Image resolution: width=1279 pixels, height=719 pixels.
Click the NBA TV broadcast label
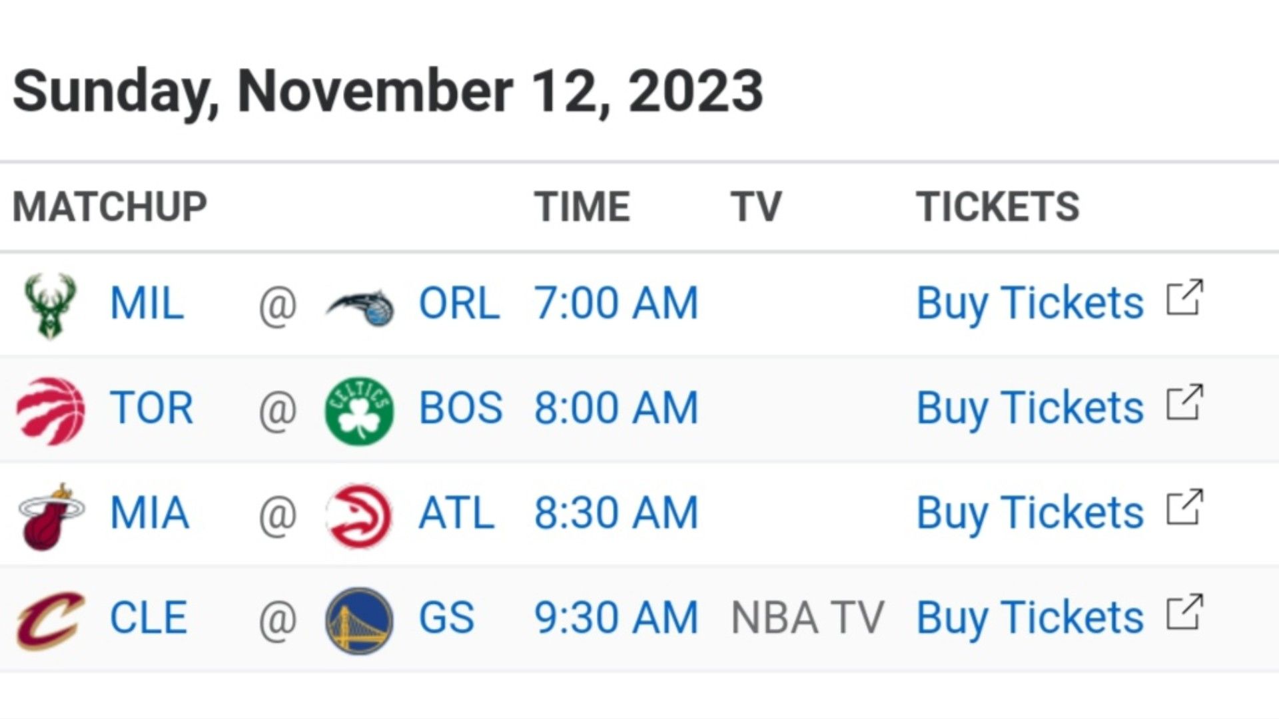[807, 618]
